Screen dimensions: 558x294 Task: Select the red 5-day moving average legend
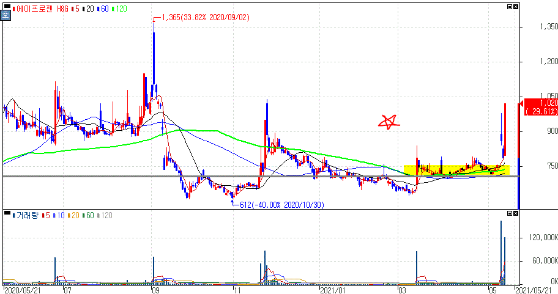[x=75, y=9]
